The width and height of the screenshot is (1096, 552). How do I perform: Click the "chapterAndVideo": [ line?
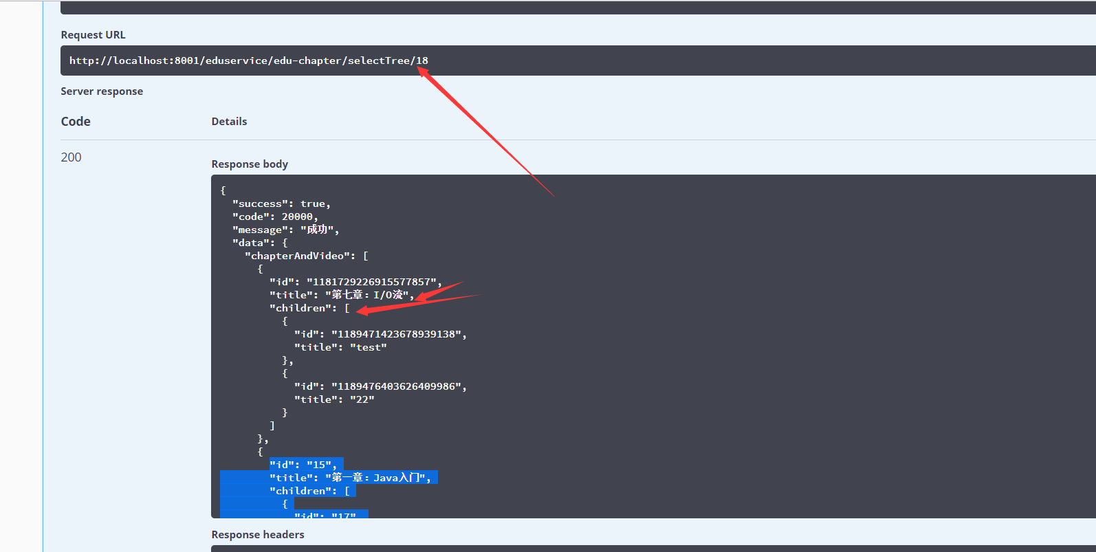point(307,256)
